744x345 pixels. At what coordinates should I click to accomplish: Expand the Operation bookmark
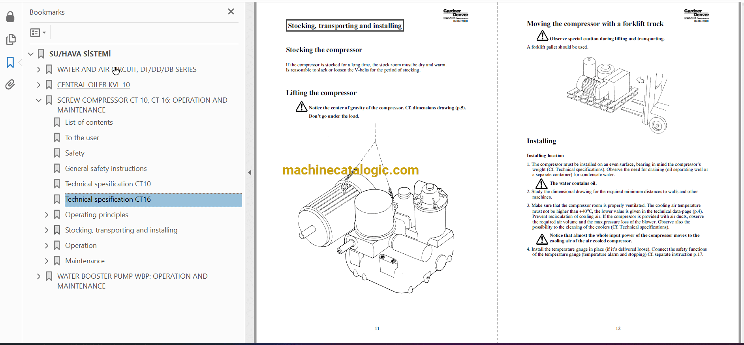click(x=47, y=246)
